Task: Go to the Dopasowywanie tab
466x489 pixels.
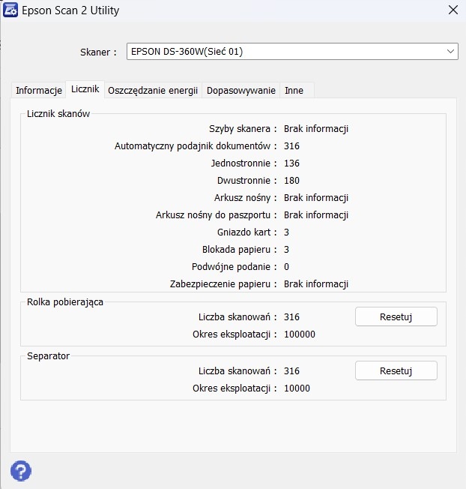Action: 241,91
